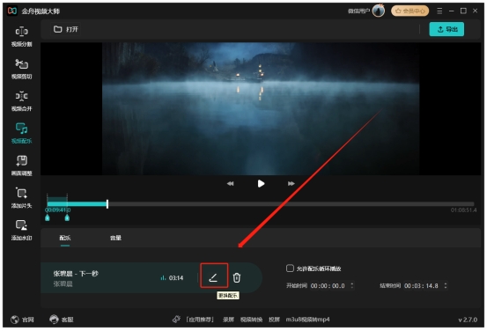Click the 开始时间 stepper arrows

click(352, 285)
